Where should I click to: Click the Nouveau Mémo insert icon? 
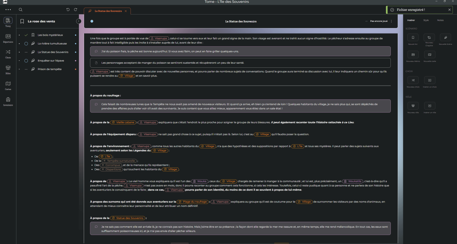coord(413,55)
